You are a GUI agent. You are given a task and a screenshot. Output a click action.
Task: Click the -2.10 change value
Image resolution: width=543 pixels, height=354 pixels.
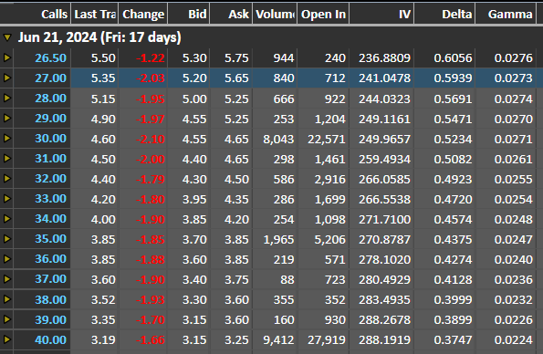click(151, 140)
